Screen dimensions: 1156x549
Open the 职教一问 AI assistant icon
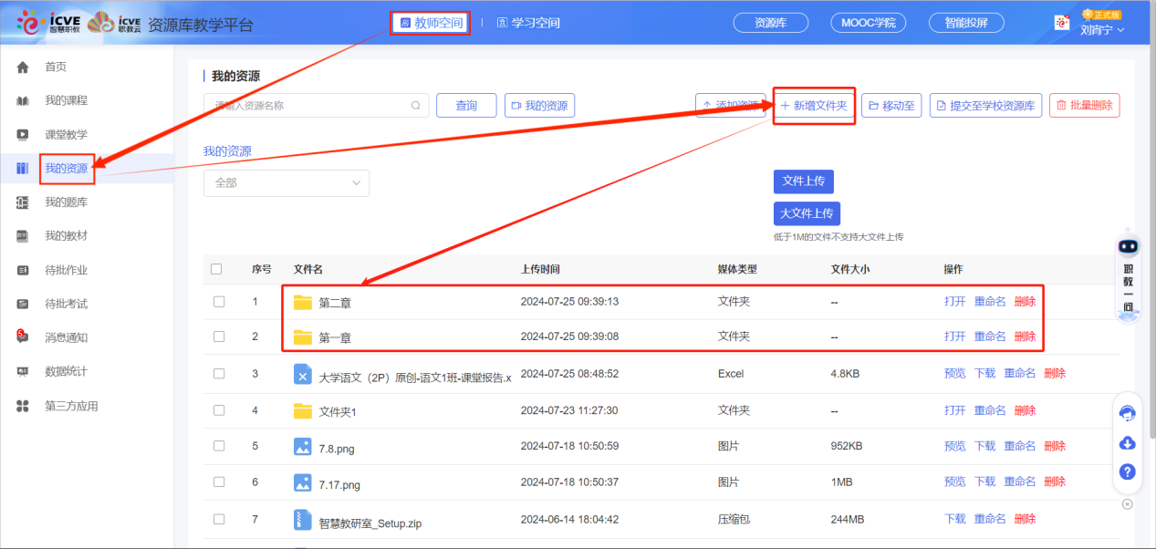[1128, 245]
